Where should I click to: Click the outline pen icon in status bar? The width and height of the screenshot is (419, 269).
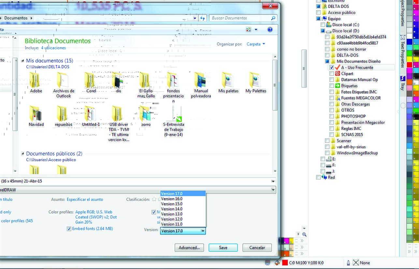click(348, 263)
